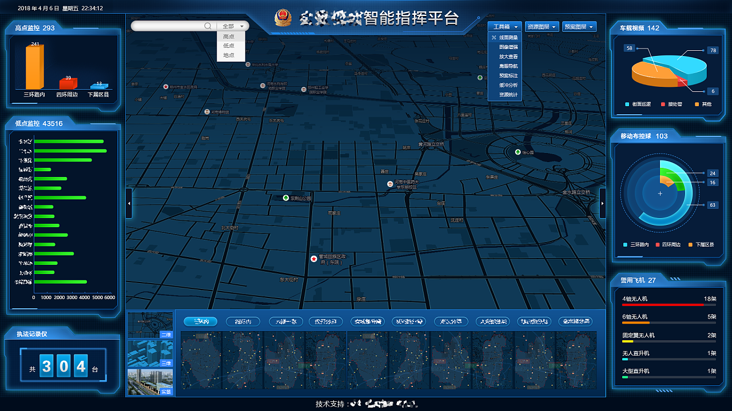The width and height of the screenshot is (732, 411).
Task: Click the orange 三环路内 bar showing 241
Action: [x=34, y=66]
